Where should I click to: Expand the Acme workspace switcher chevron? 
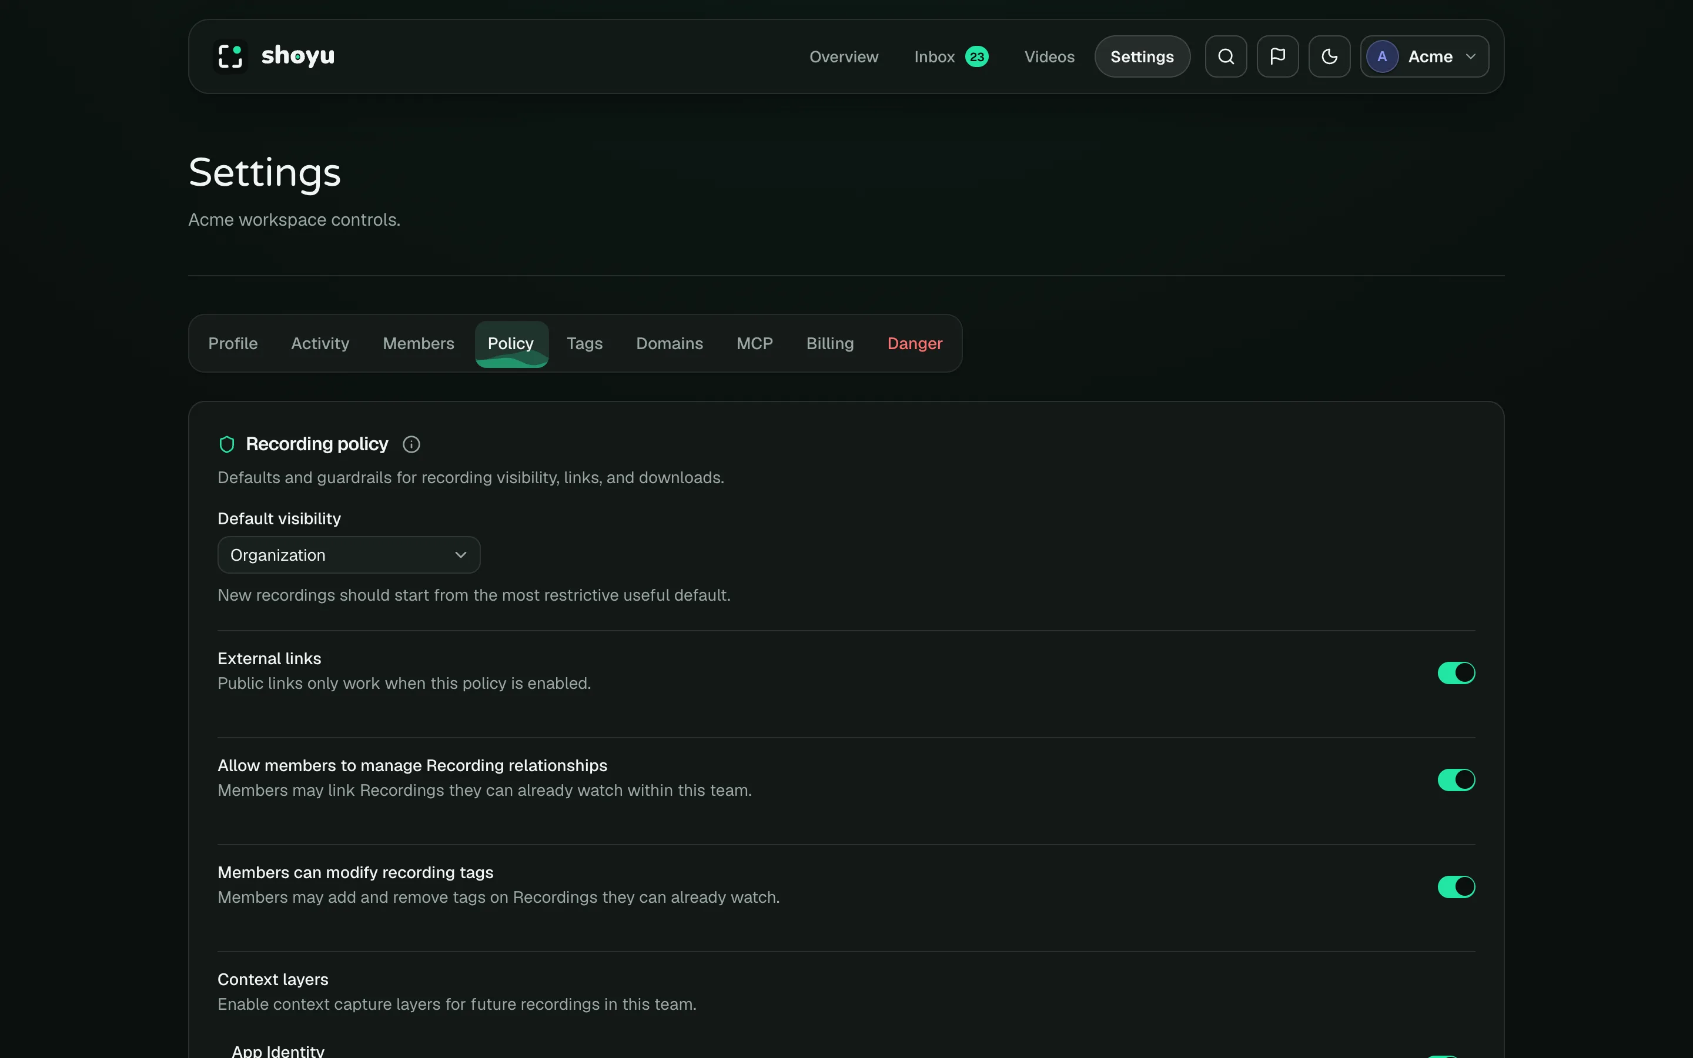[1471, 56]
